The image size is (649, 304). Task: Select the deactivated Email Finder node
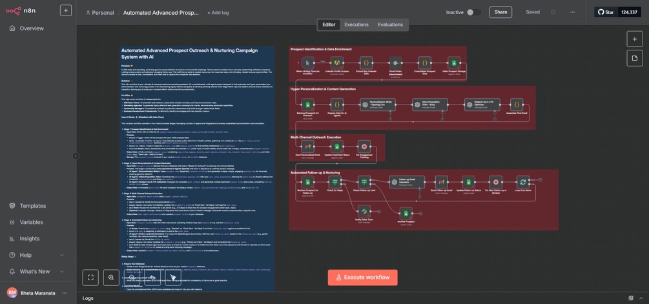(x=395, y=63)
